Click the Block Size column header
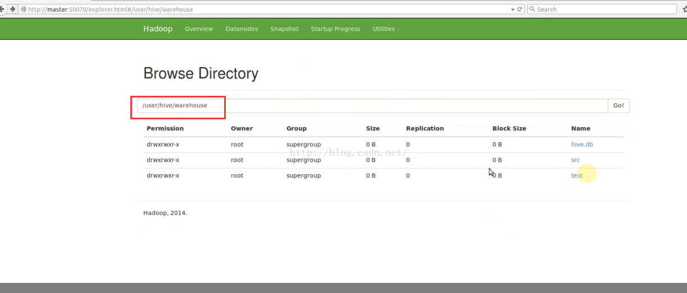This screenshot has height=293, width=687. point(509,128)
